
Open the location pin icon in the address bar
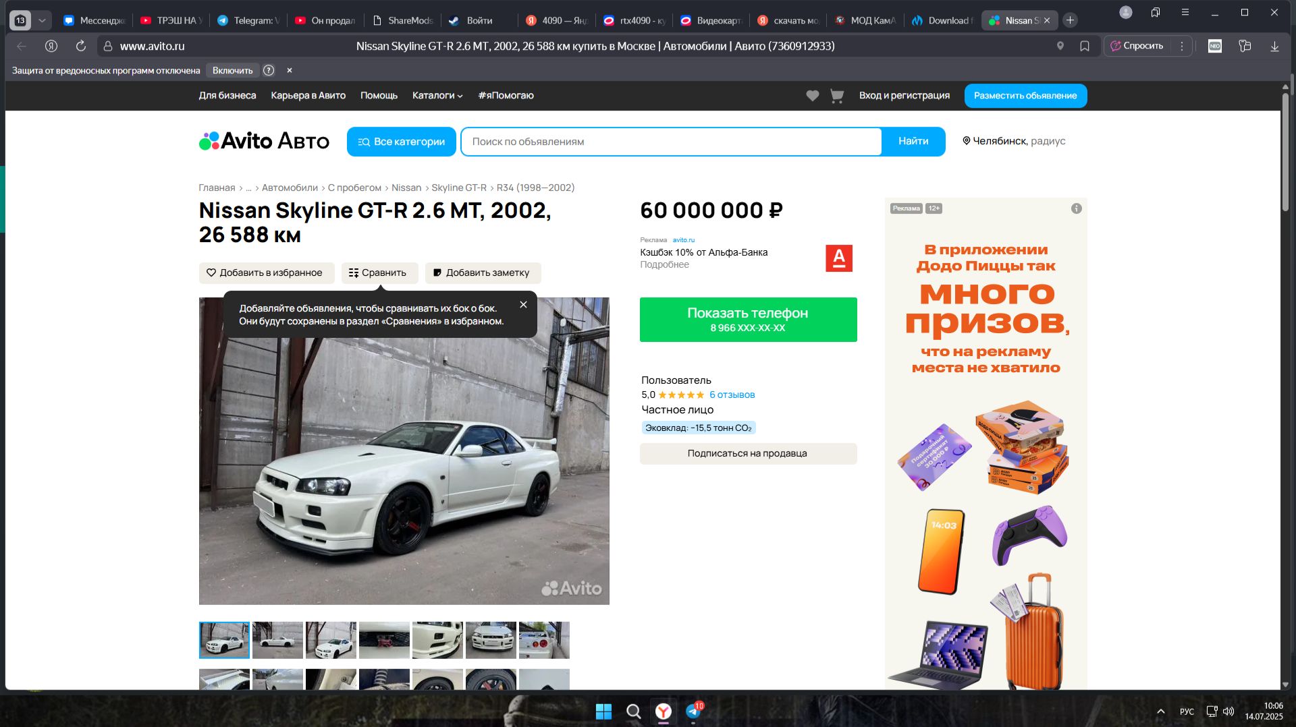[x=1060, y=46]
